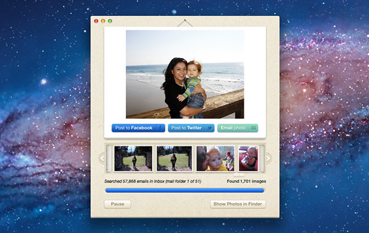Click the Email photo button
This screenshot has height=233, width=369.
(x=238, y=128)
